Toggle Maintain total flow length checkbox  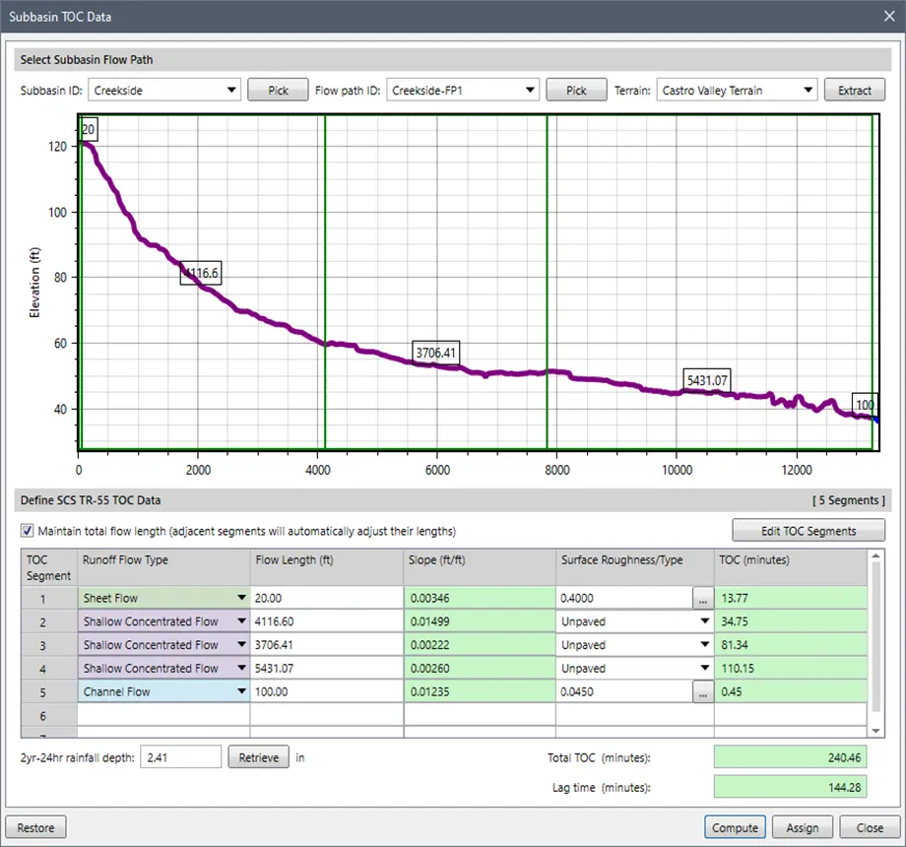(x=28, y=531)
